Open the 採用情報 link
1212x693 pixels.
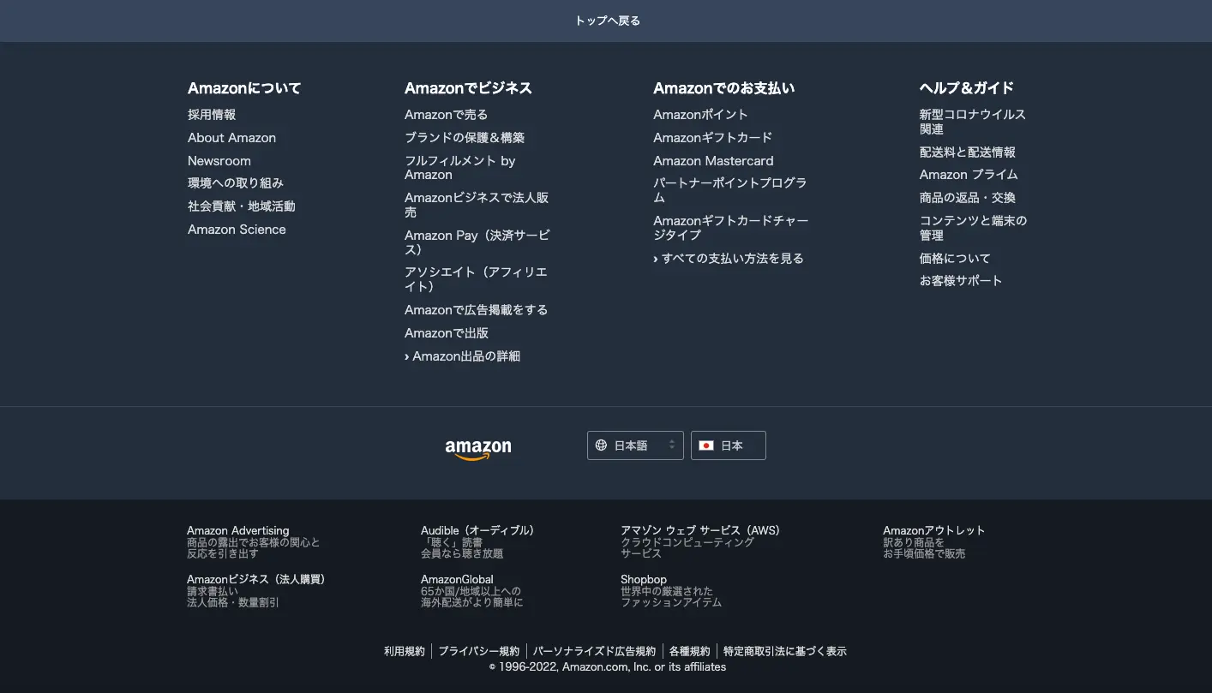(x=212, y=115)
